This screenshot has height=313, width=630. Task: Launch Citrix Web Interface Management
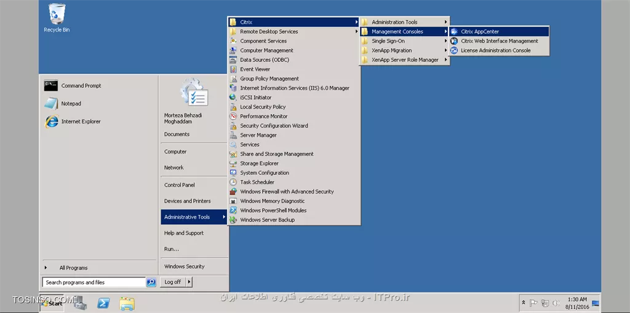[498, 41]
